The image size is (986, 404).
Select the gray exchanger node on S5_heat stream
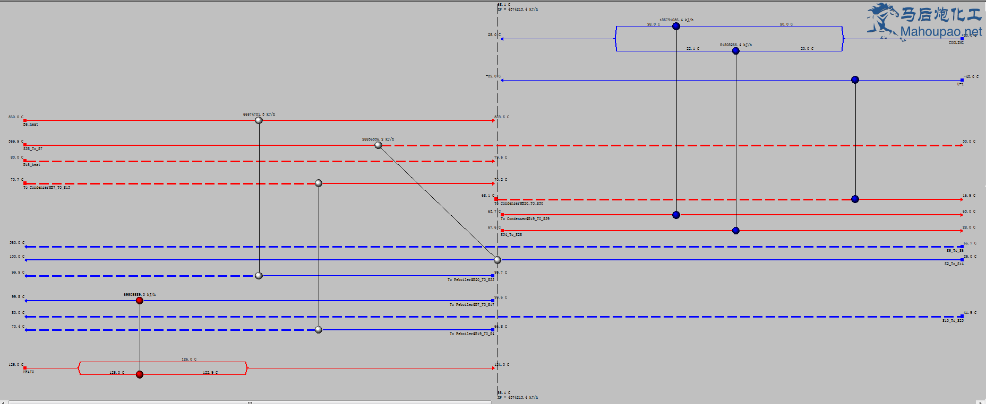259,120
